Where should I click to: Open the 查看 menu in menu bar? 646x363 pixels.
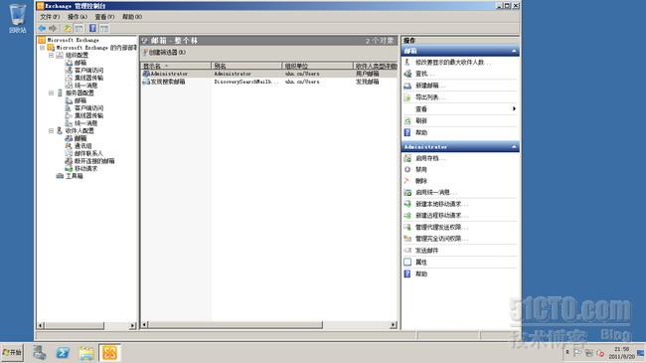(104, 17)
